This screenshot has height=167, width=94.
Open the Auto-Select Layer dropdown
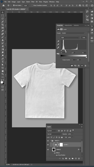tap(26, 5)
